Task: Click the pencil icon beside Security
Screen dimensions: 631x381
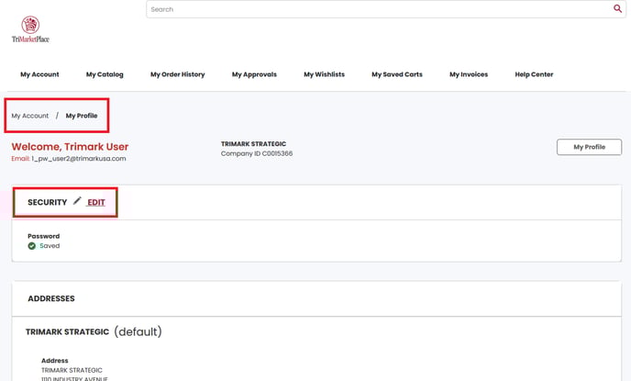Action: pos(77,200)
